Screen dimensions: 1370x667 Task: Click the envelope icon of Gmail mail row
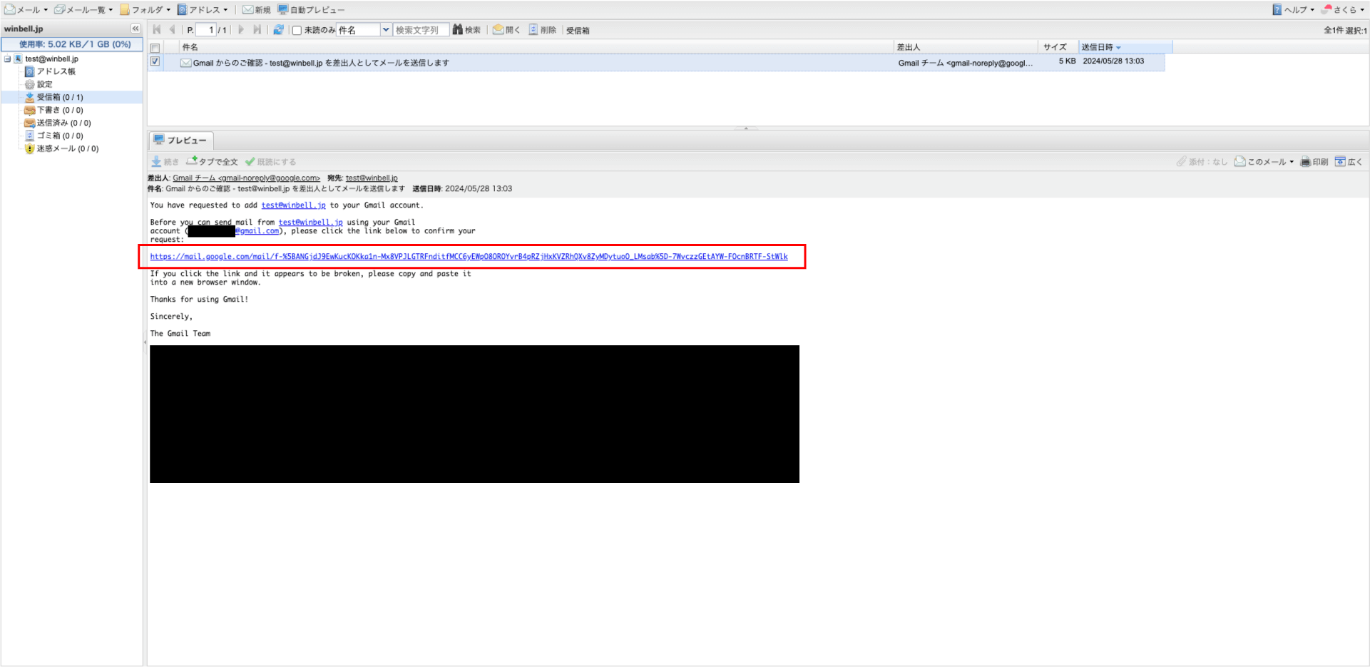click(x=185, y=63)
